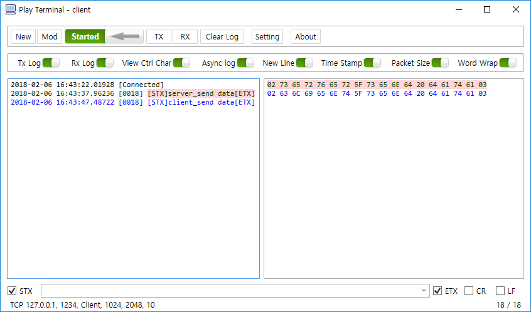531x312 pixels.
Task: Turn off the Rx Log switch
Action: coord(105,63)
